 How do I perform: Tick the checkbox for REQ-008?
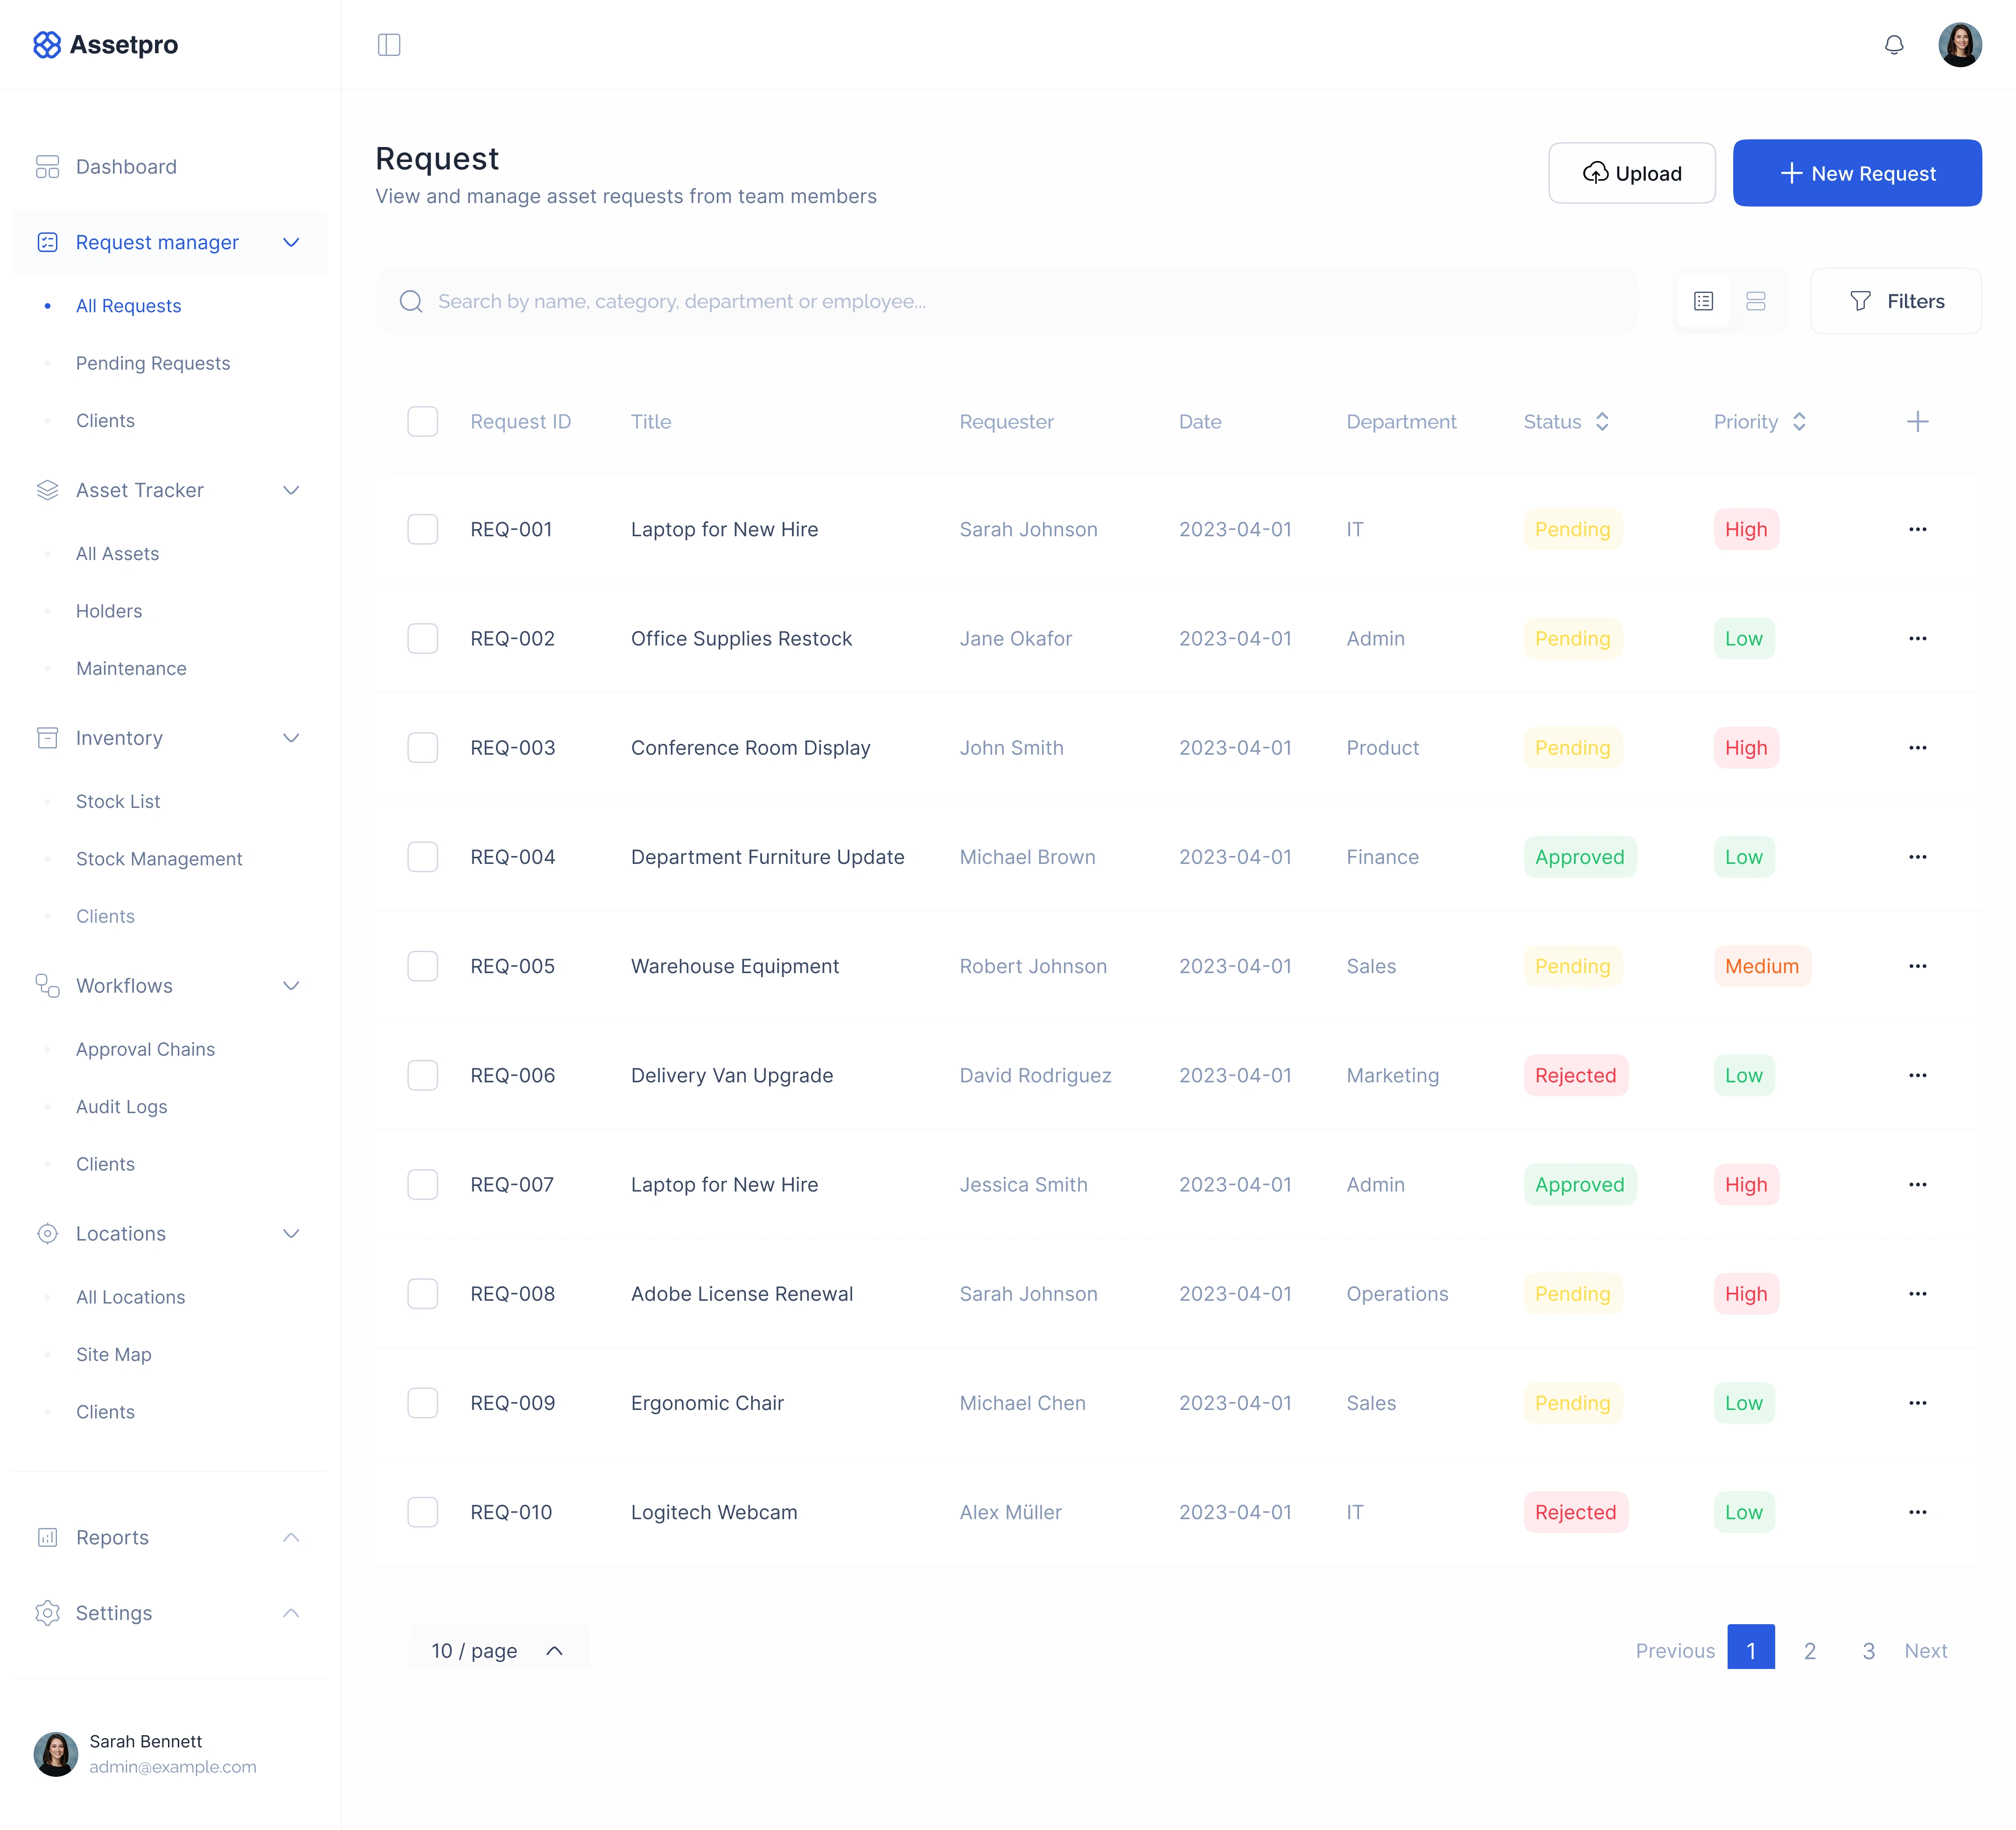point(422,1294)
